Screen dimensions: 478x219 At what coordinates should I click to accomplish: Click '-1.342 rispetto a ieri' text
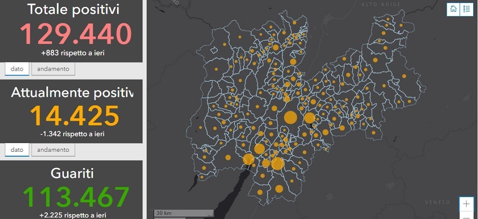72,134
